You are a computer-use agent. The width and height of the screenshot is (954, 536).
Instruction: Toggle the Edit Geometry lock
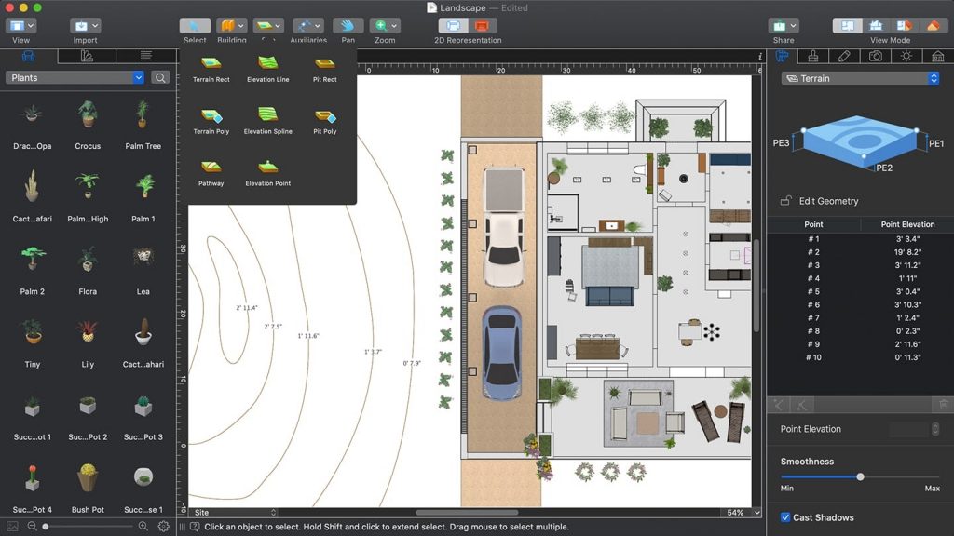(x=786, y=201)
